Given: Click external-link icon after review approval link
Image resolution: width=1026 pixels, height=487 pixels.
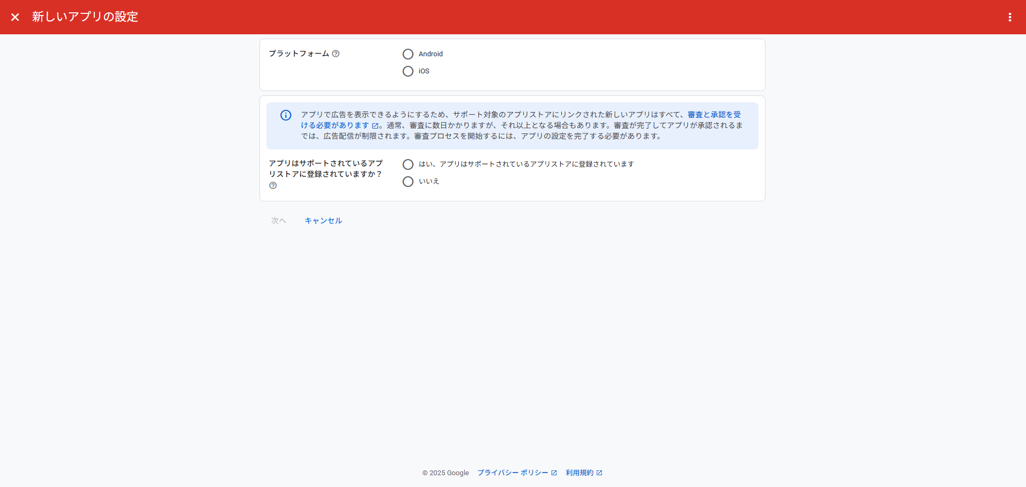Looking at the screenshot, I should click(x=375, y=126).
